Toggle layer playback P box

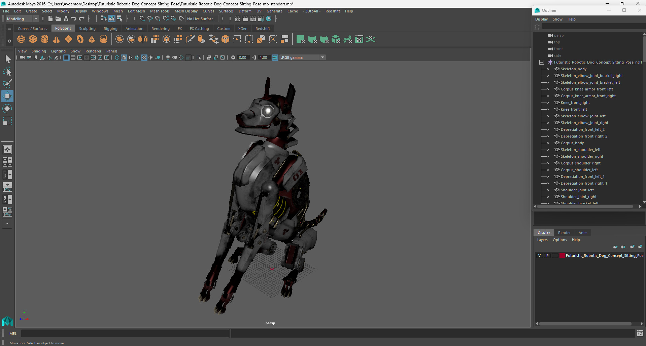pyautogui.click(x=547, y=256)
